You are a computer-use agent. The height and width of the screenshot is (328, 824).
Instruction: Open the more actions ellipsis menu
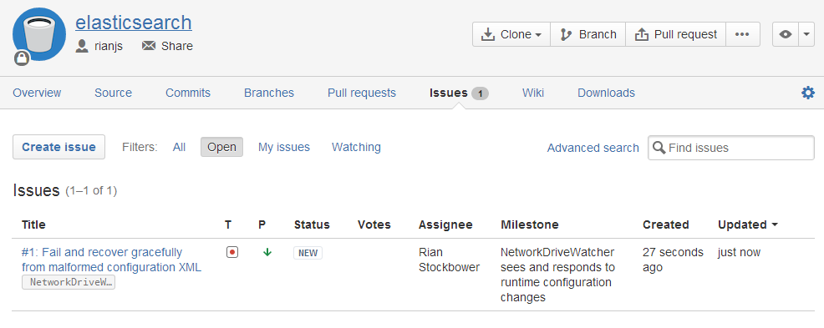tap(743, 34)
